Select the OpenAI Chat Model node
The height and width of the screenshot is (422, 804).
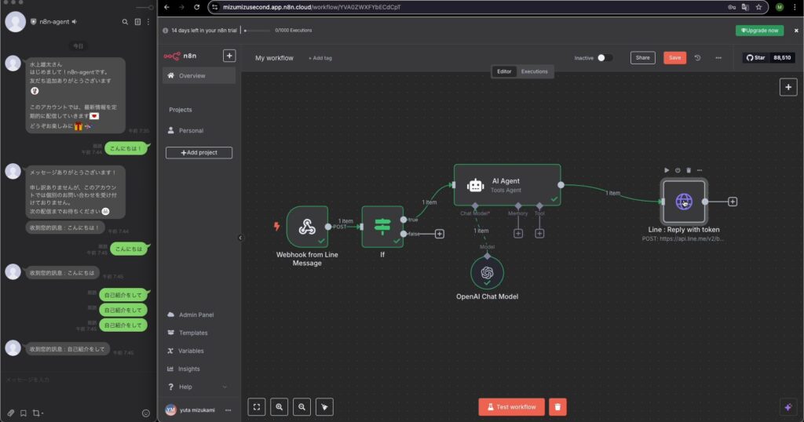[487, 273]
